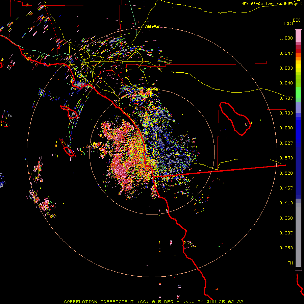Screen dimensions: 304x304
Task: Select the 0.680 scale value
Action: tap(286, 128)
